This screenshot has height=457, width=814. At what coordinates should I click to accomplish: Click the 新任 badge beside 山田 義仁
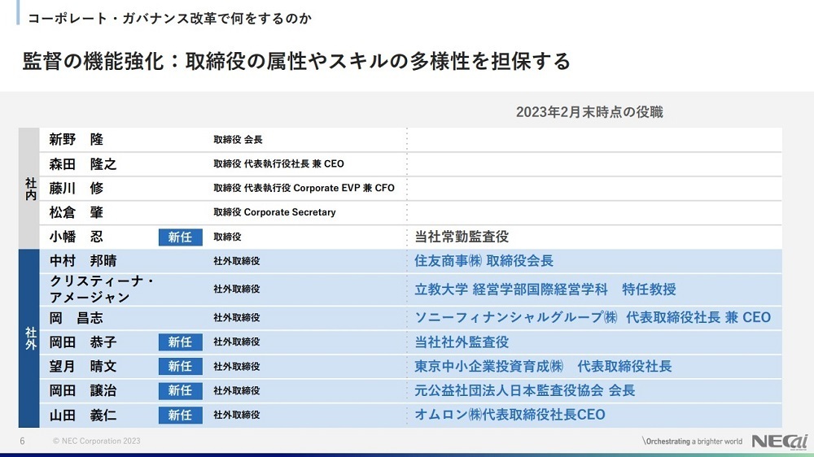[180, 415]
